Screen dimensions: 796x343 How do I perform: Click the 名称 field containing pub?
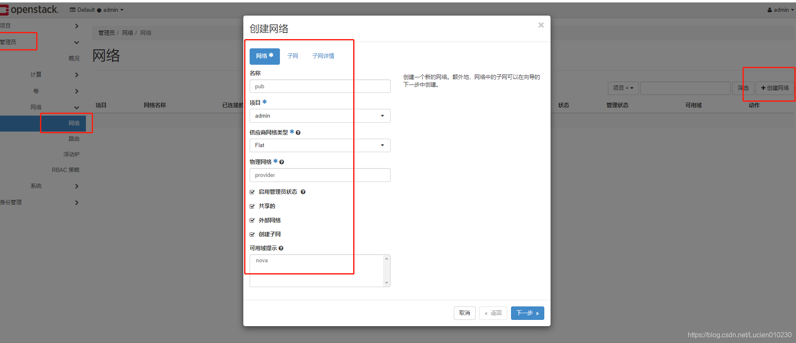point(320,87)
